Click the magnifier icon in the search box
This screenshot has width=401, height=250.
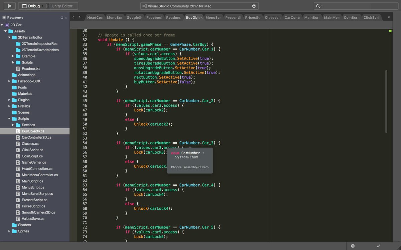(x=318, y=6)
